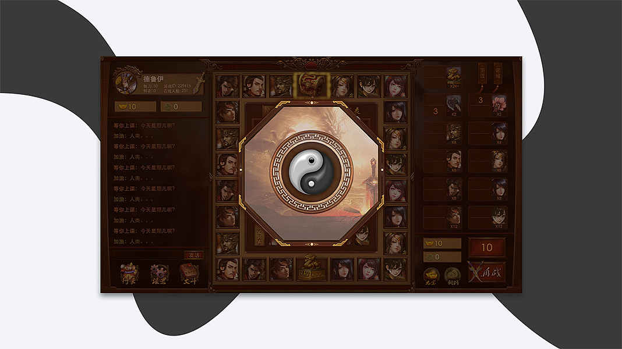Open the 行囊 backpack icon

click(x=129, y=274)
